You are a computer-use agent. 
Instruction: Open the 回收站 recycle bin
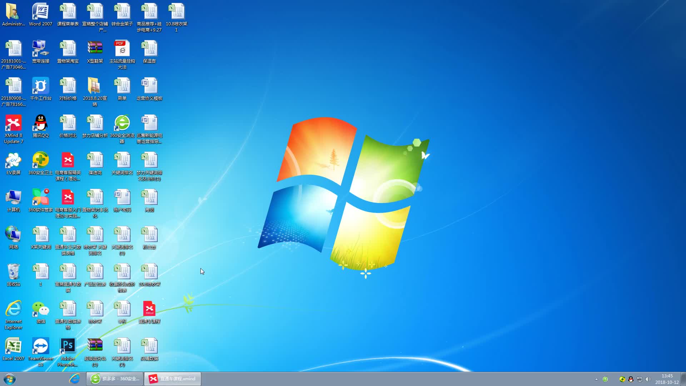[13, 275]
